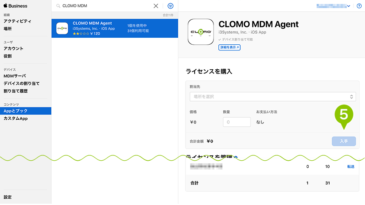The width and height of the screenshot is (365, 205).
Task: Select the CLOMO MDM Agent search result
Action: [x=115, y=28]
